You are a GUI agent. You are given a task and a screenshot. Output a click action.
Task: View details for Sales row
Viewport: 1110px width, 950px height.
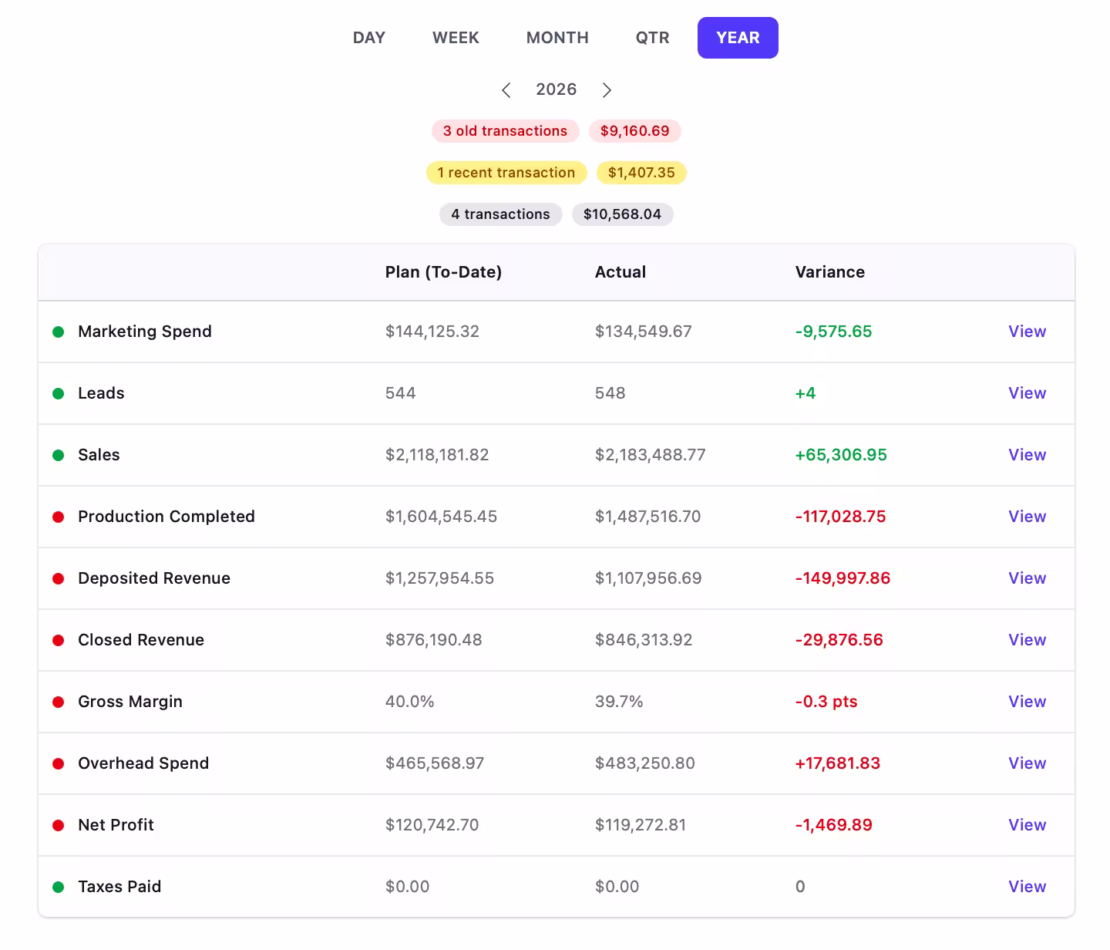(1027, 455)
